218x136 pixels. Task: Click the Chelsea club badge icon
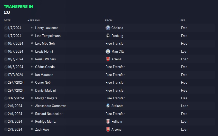(x=108, y=28)
